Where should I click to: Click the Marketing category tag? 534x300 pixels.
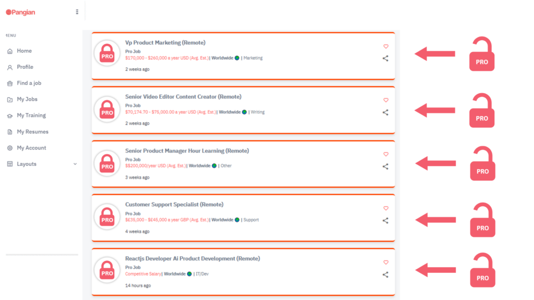point(253,58)
